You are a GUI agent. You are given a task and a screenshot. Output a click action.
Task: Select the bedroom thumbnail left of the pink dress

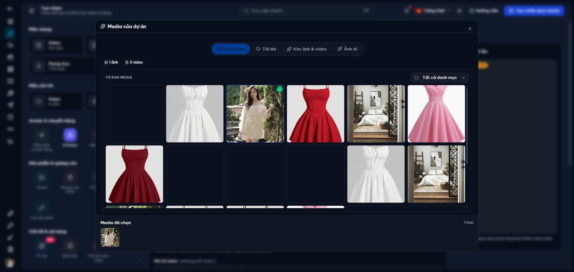click(376, 114)
